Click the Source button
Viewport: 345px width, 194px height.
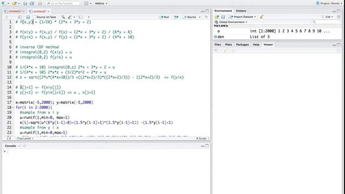click(189, 17)
